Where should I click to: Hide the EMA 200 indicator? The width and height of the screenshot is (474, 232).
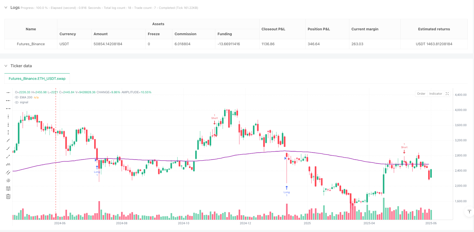(17, 98)
